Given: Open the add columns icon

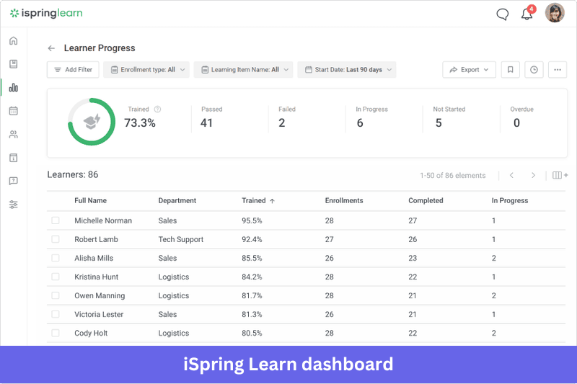Looking at the screenshot, I should coord(560,175).
